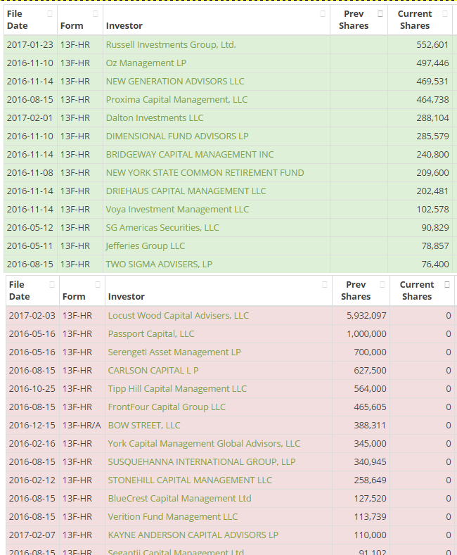This screenshot has width=457, height=555.
Task: Select the 2016-11-08 file date cell
Action: pos(30,173)
